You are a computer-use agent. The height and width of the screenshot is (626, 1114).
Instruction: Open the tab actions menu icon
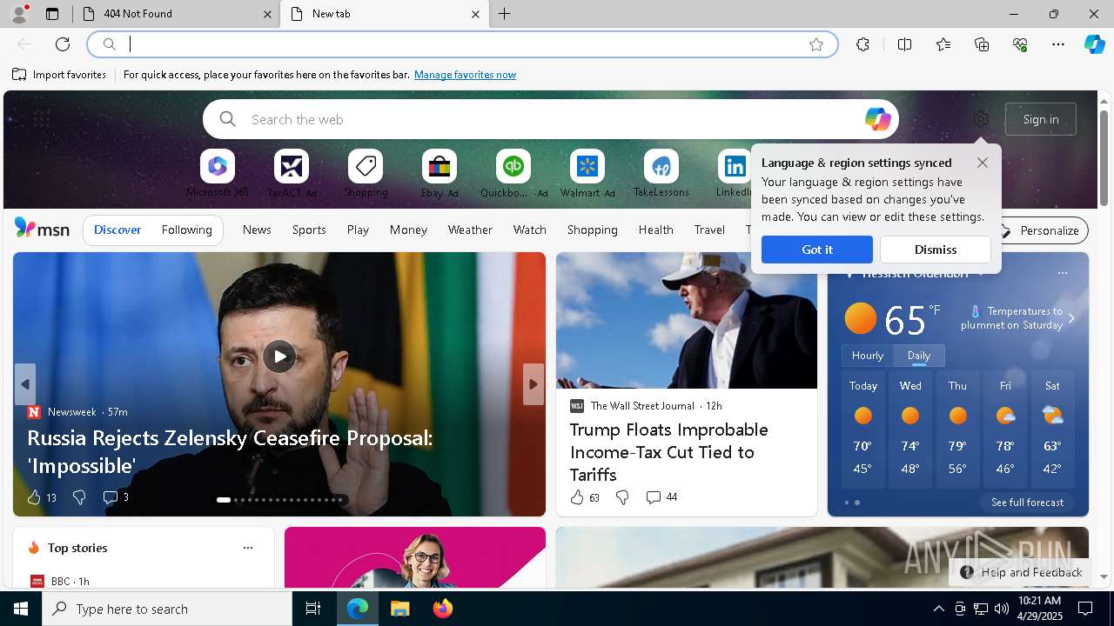pyautogui.click(x=52, y=14)
